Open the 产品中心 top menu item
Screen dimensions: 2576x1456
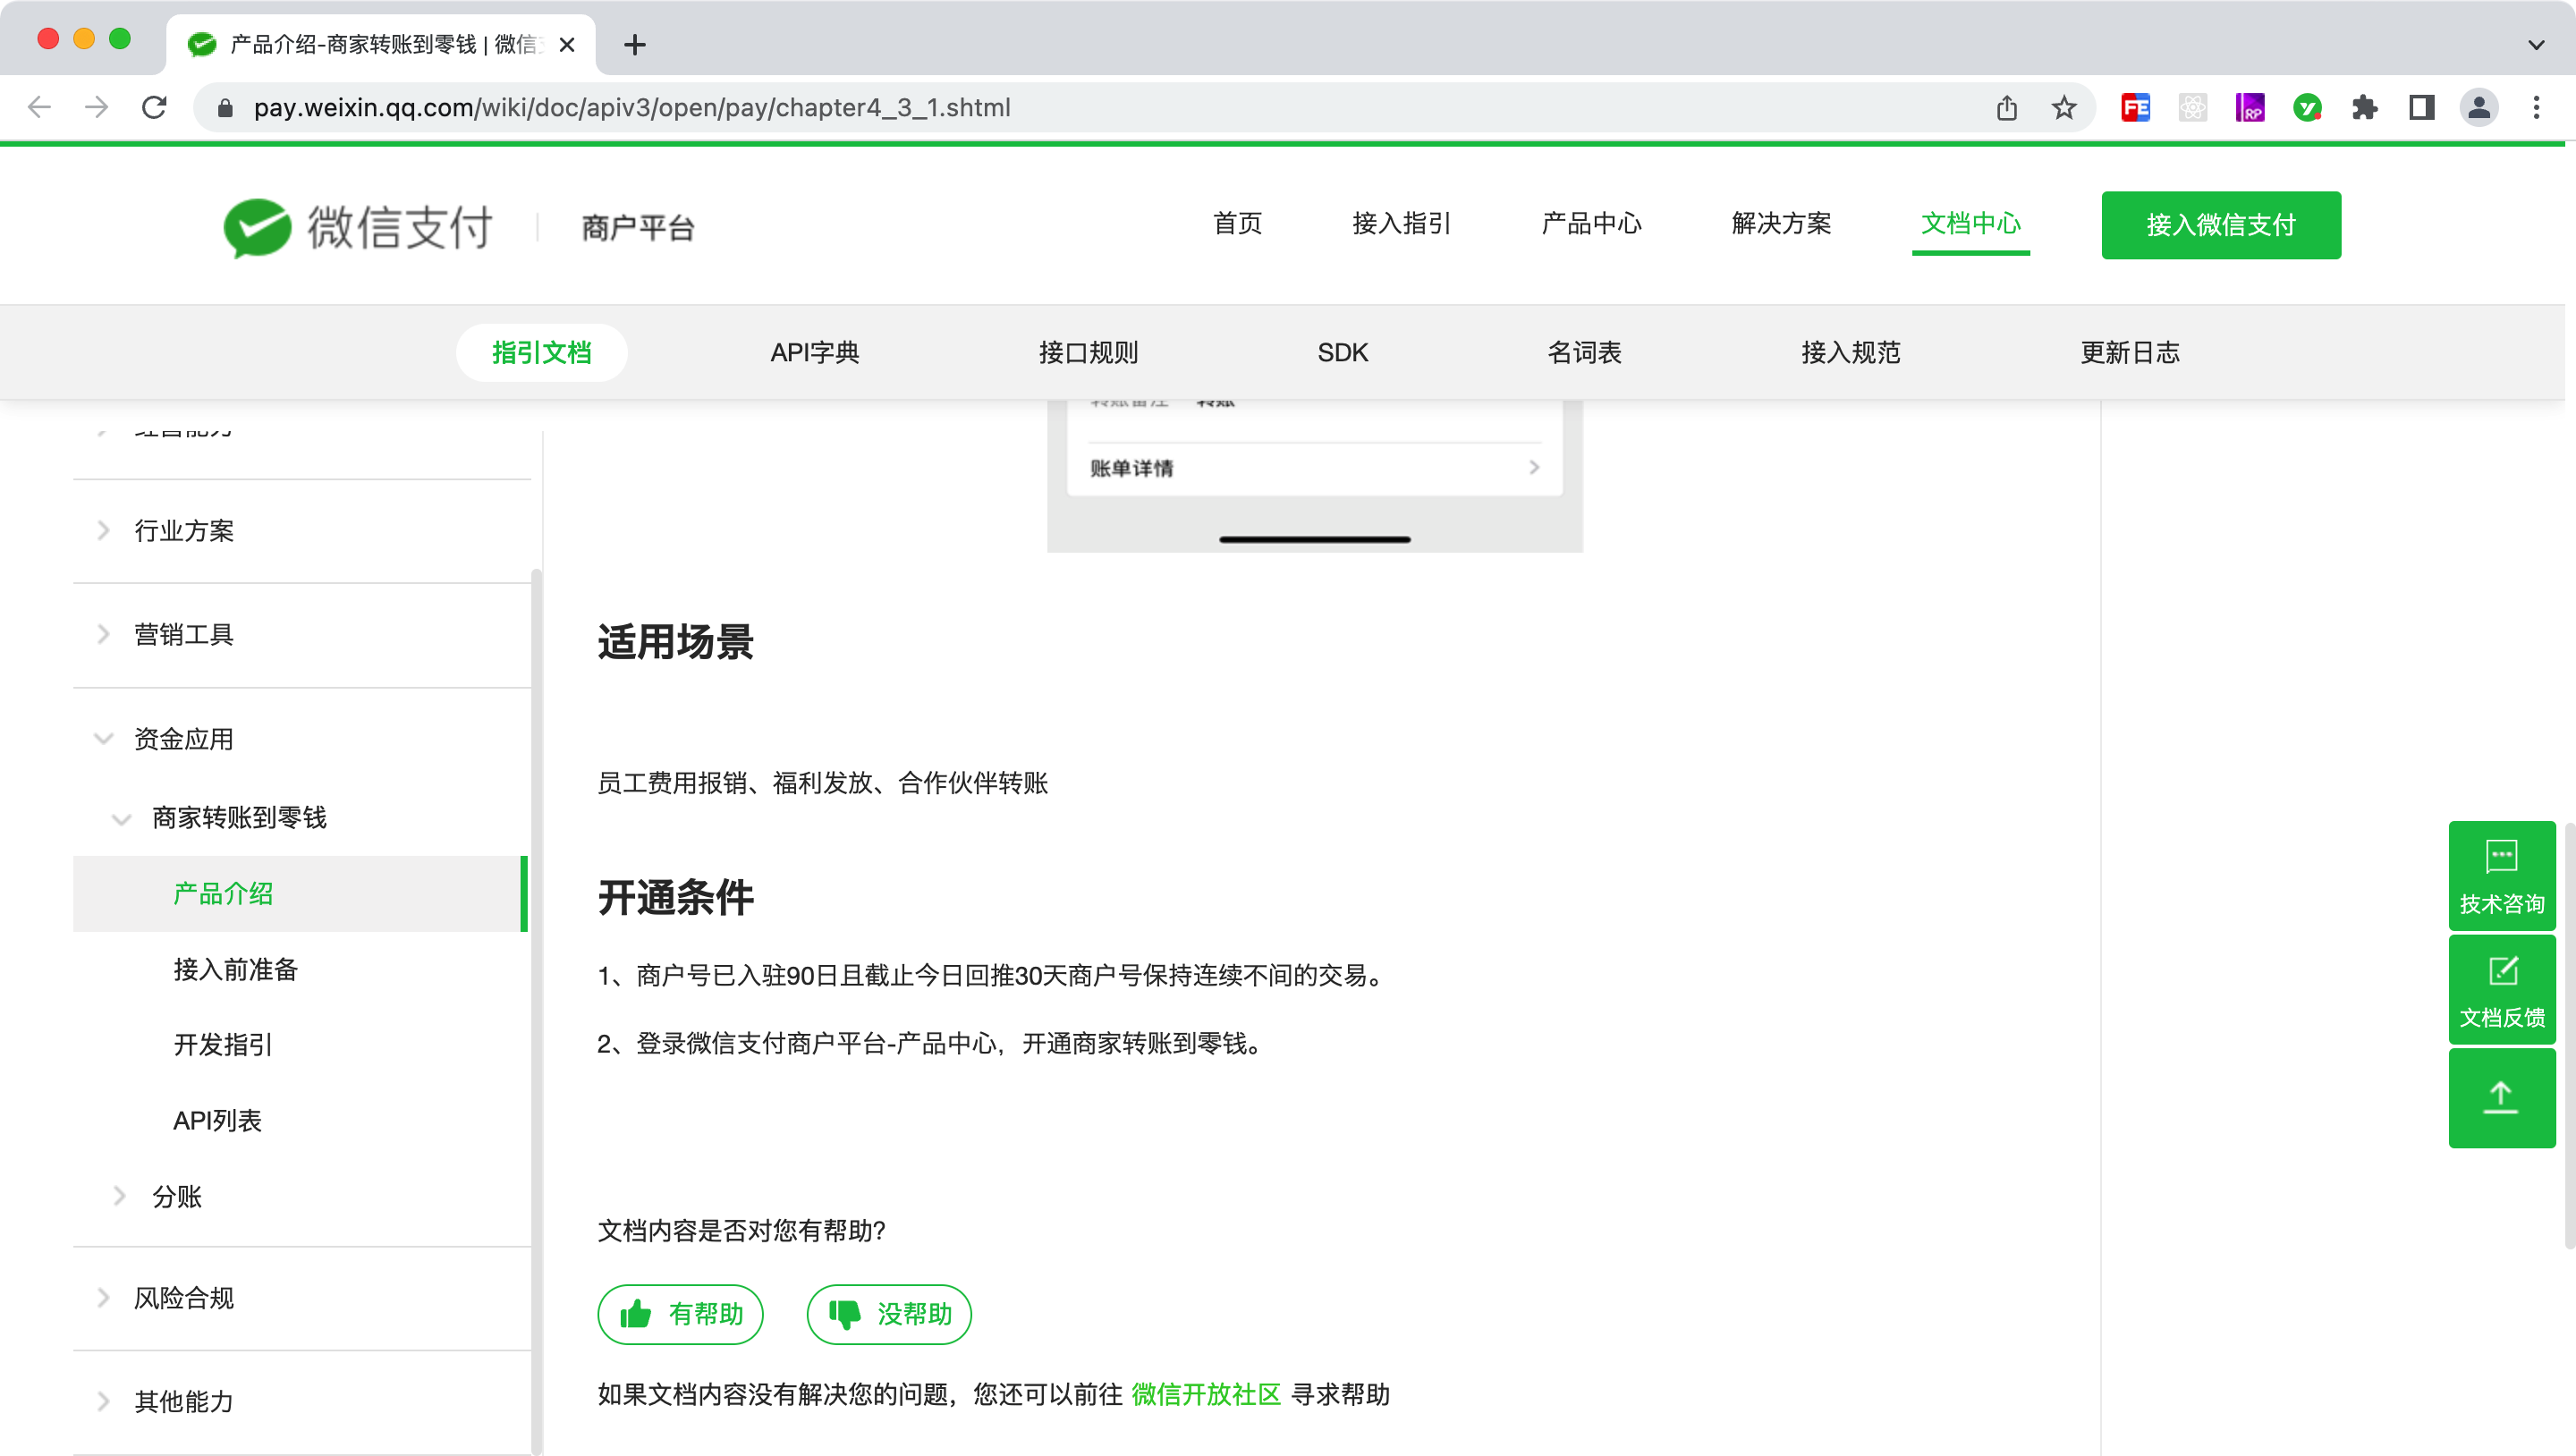click(x=1591, y=223)
